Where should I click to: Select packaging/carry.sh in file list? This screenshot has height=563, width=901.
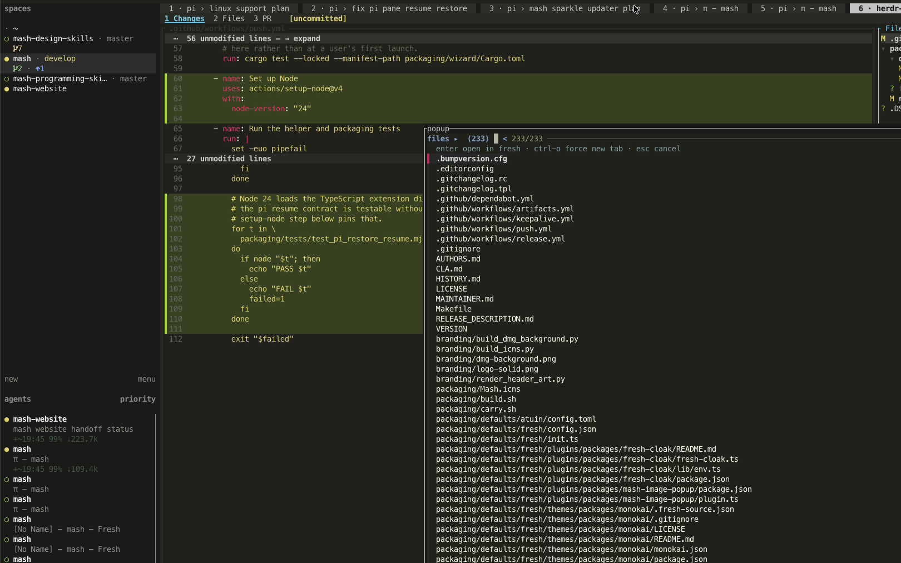(476, 409)
